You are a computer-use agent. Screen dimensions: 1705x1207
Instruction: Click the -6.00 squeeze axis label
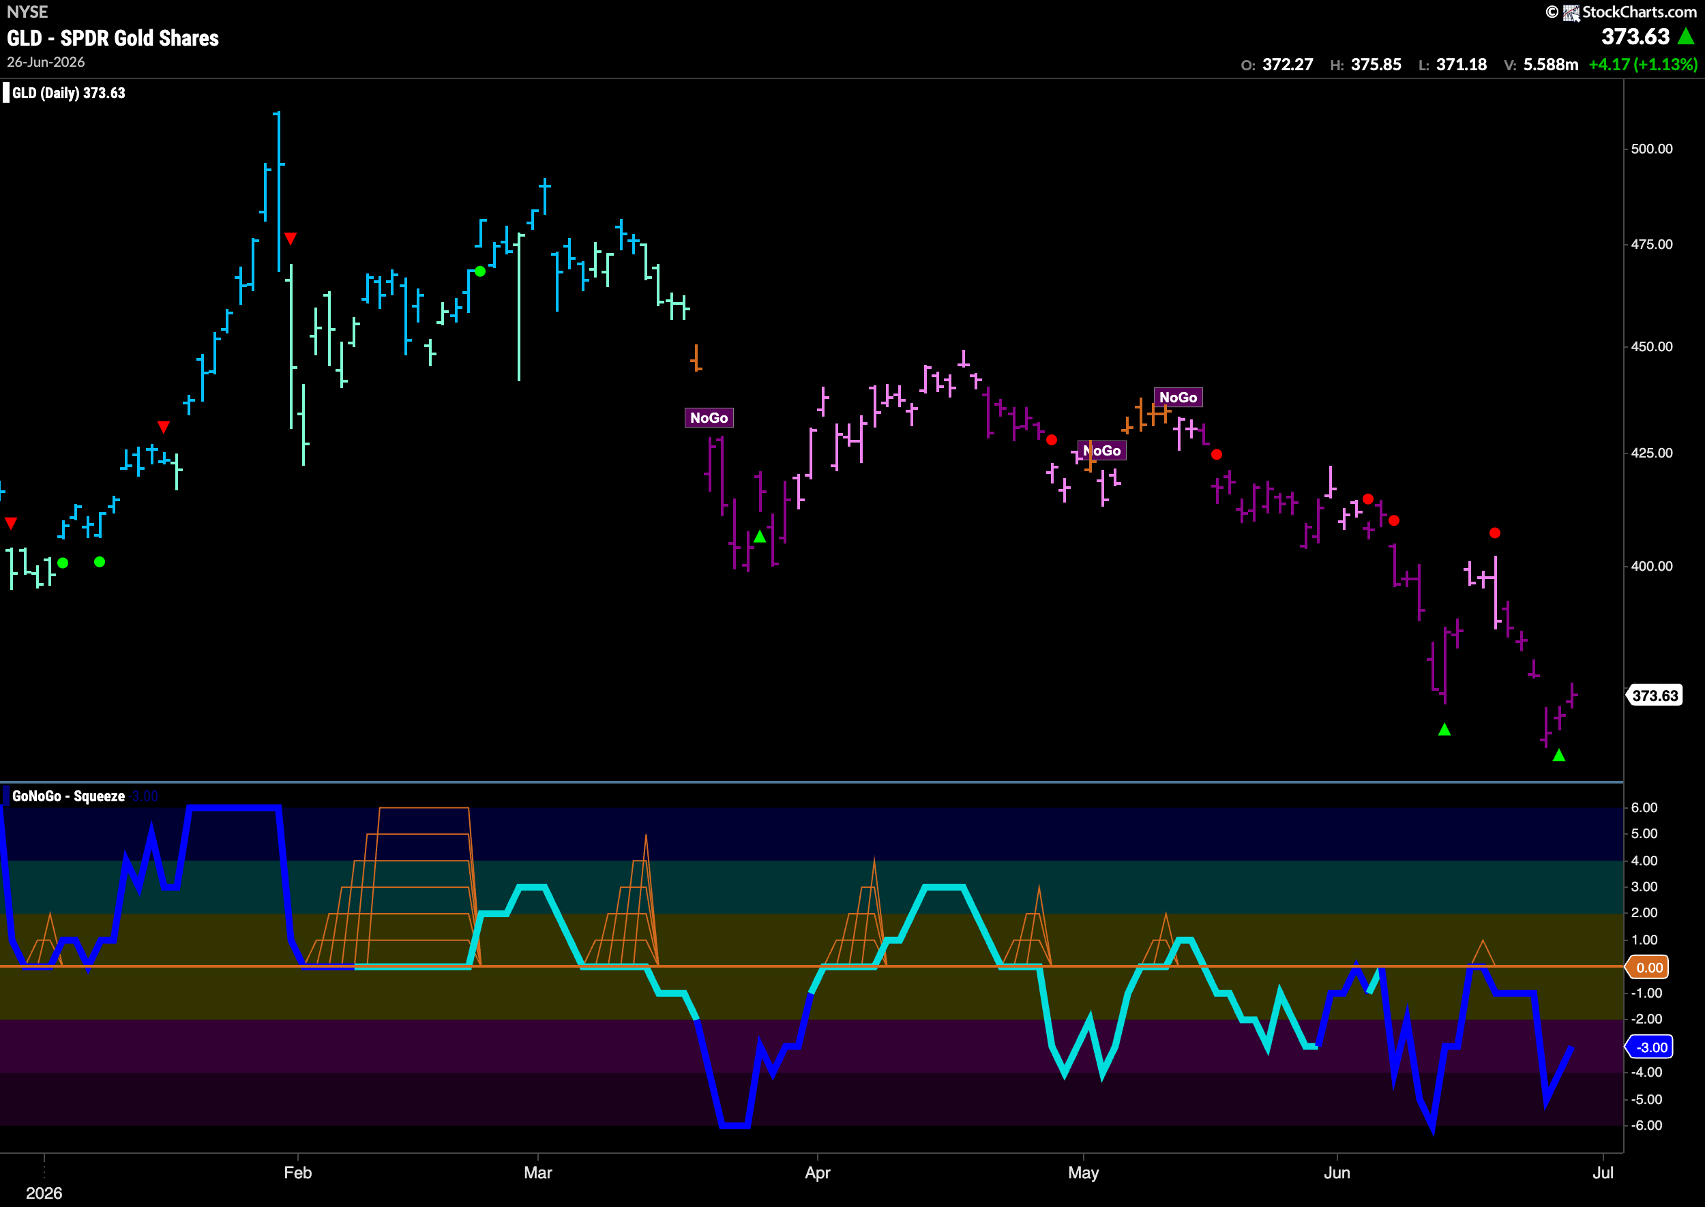click(x=1646, y=1125)
